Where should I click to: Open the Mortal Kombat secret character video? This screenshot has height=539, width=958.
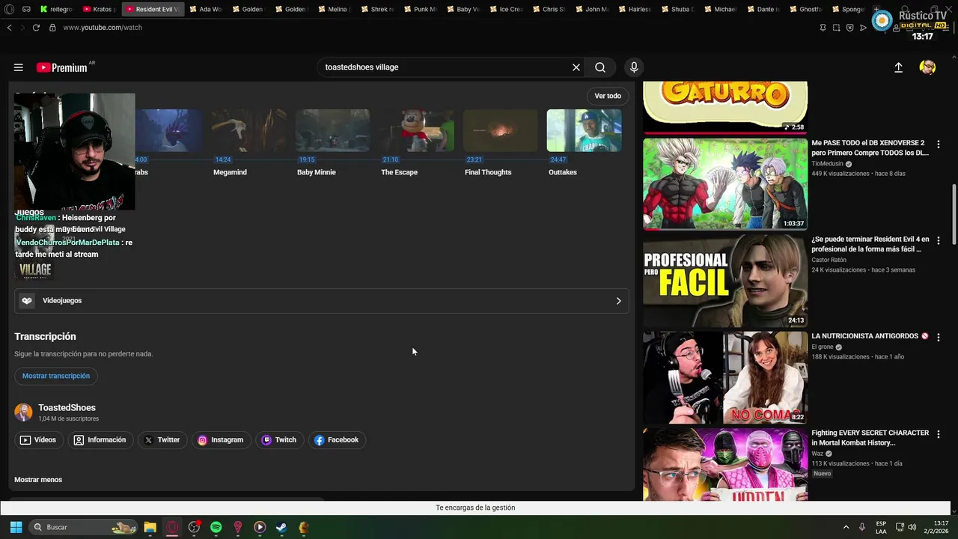pos(725,465)
